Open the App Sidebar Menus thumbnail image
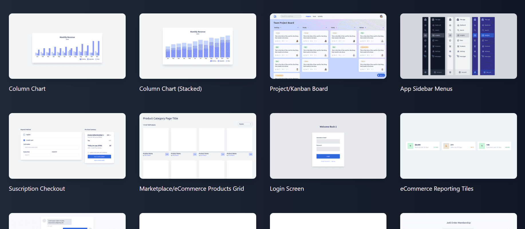The height and width of the screenshot is (229, 525). pos(459,46)
